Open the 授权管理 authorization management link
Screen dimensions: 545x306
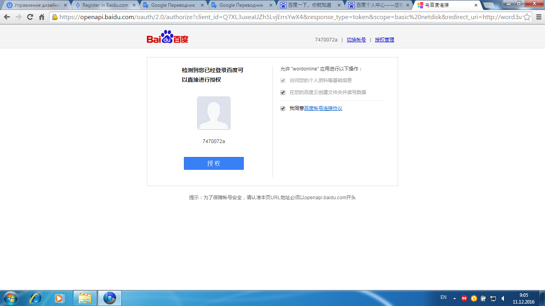[385, 40]
